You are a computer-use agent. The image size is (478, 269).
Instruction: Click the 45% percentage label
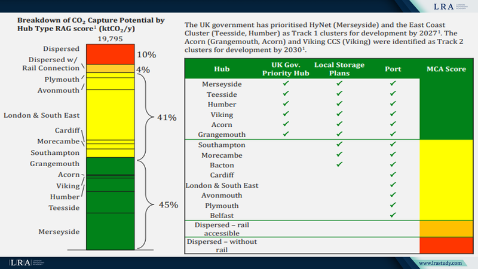click(168, 204)
